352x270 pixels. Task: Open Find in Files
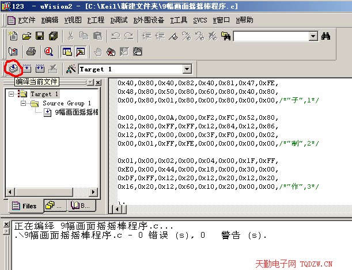click(226, 36)
